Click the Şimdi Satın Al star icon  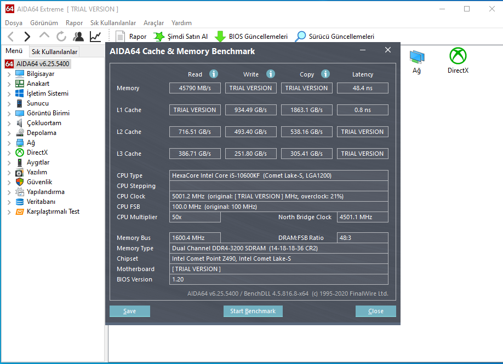159,37
